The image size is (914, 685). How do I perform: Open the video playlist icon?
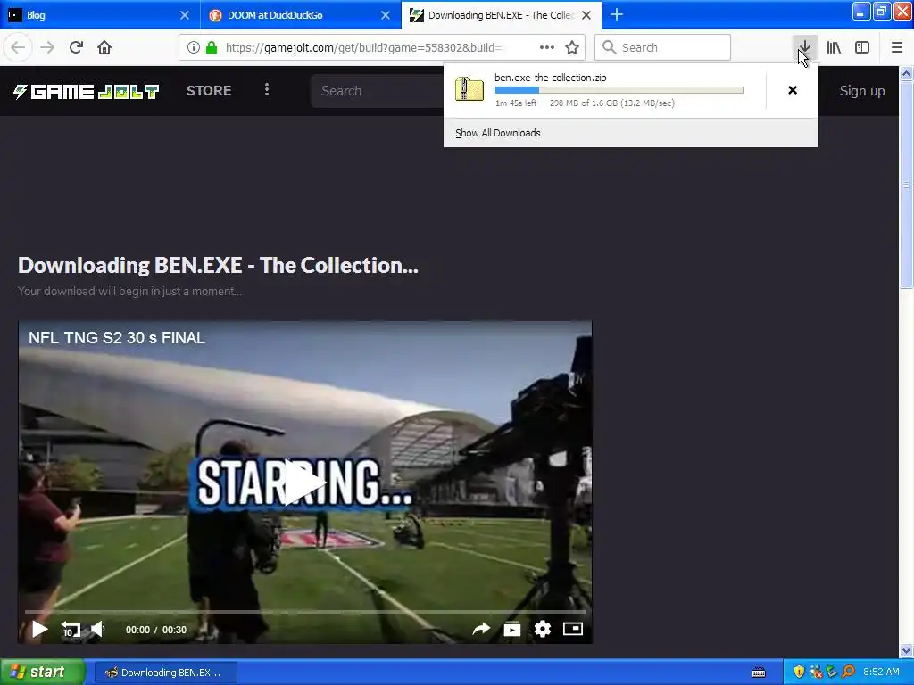click(x=511, y=629)
